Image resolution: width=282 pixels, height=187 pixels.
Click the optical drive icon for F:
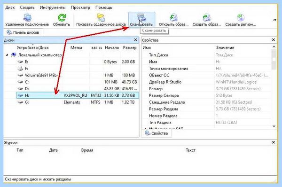coord(20,69)
